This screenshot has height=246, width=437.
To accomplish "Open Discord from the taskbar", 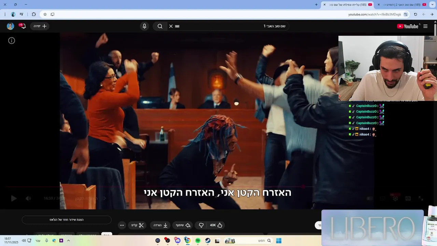I will (x=178, y=241).
